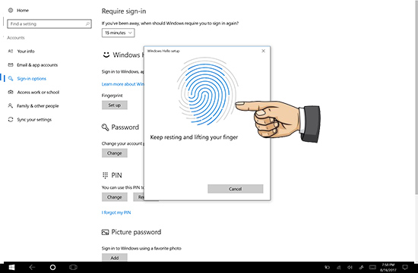Click Keep resting and lifting your finger text
The image size is (418, 273).
[x=194, y=137]
